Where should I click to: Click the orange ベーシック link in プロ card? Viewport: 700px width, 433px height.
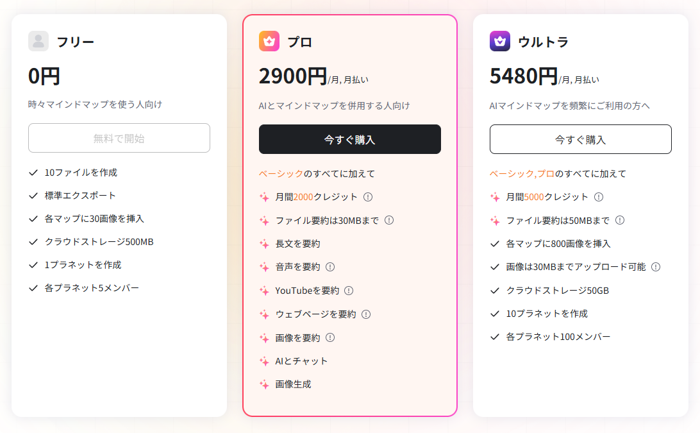(x=281, y=174)
